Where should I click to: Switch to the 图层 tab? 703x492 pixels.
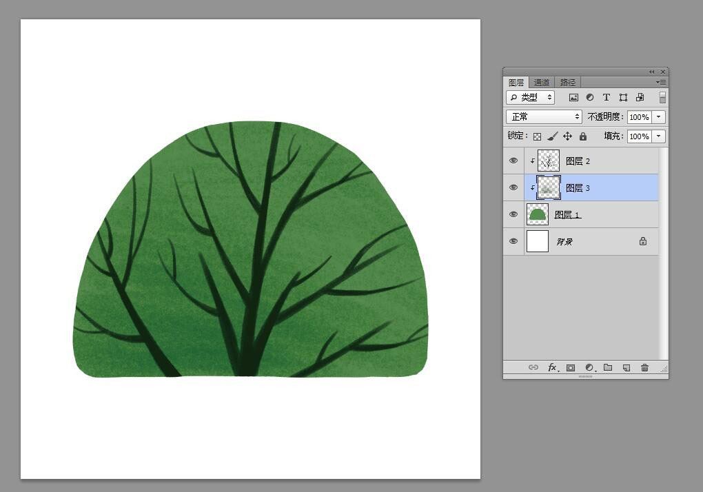click(x=516, y=83)
